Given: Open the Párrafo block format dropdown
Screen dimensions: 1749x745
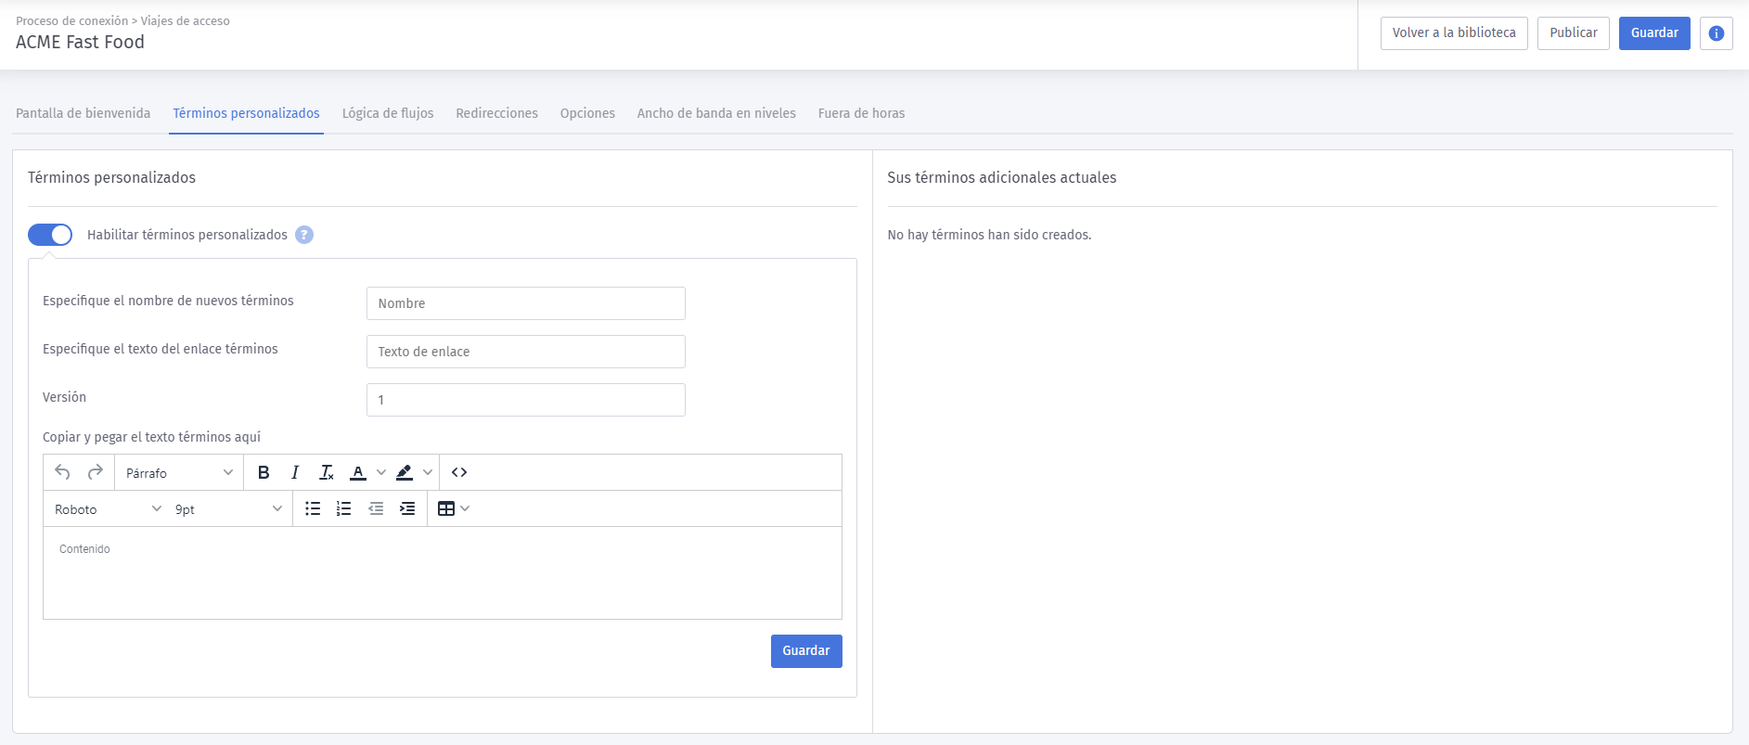Looking at the screenshot, I should pos(179,473).
